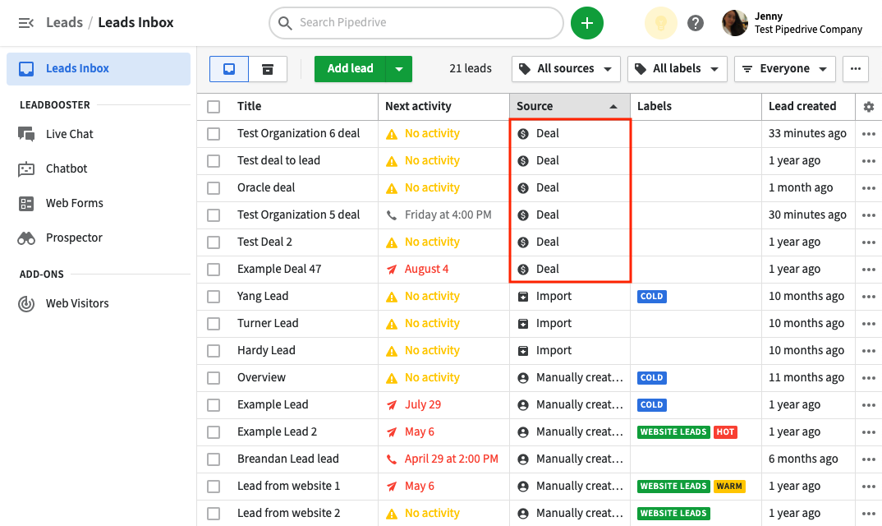Viewport: 882px width, 526px height.
Task: Open table column settings gear icon
Action: tap(869, 107)
